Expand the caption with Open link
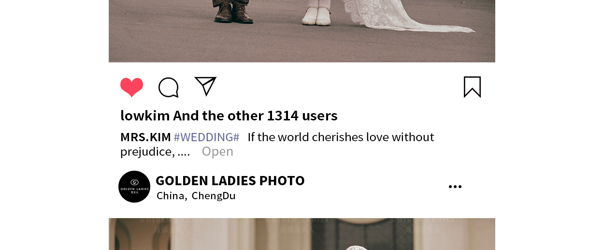 (x=217, y=151)
